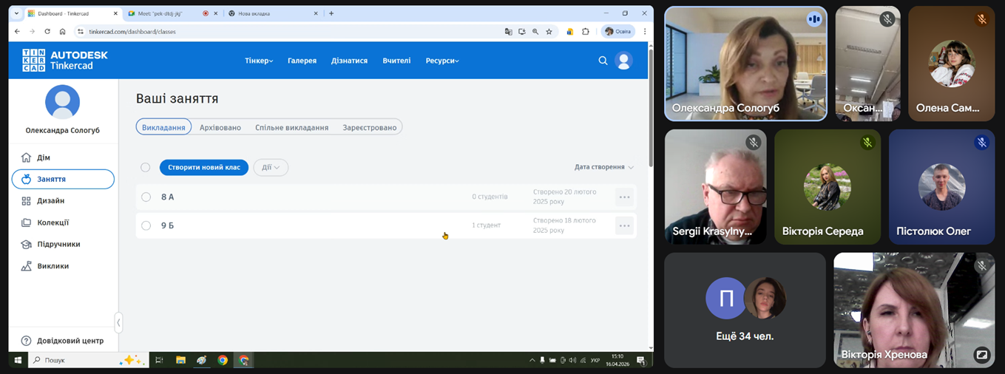Select the checkbox for class 9 Б
Screen dimensions: 1005x374
point(146,225)
